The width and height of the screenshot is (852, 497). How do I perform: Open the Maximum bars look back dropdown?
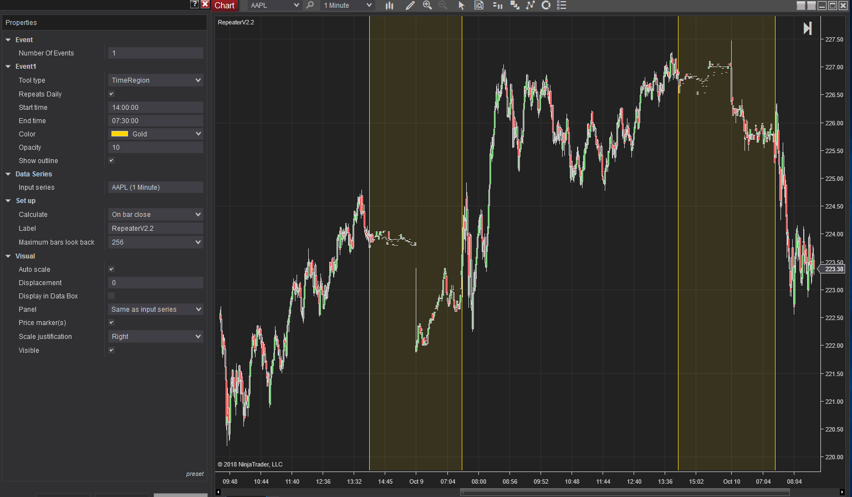[x=156, y=242]
